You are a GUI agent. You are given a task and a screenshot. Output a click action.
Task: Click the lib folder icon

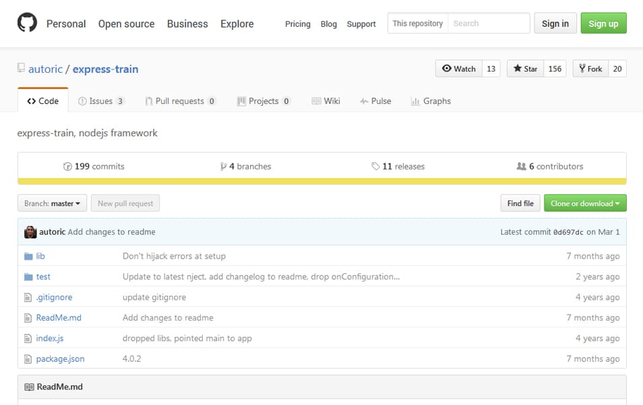[x=28, y=256]
